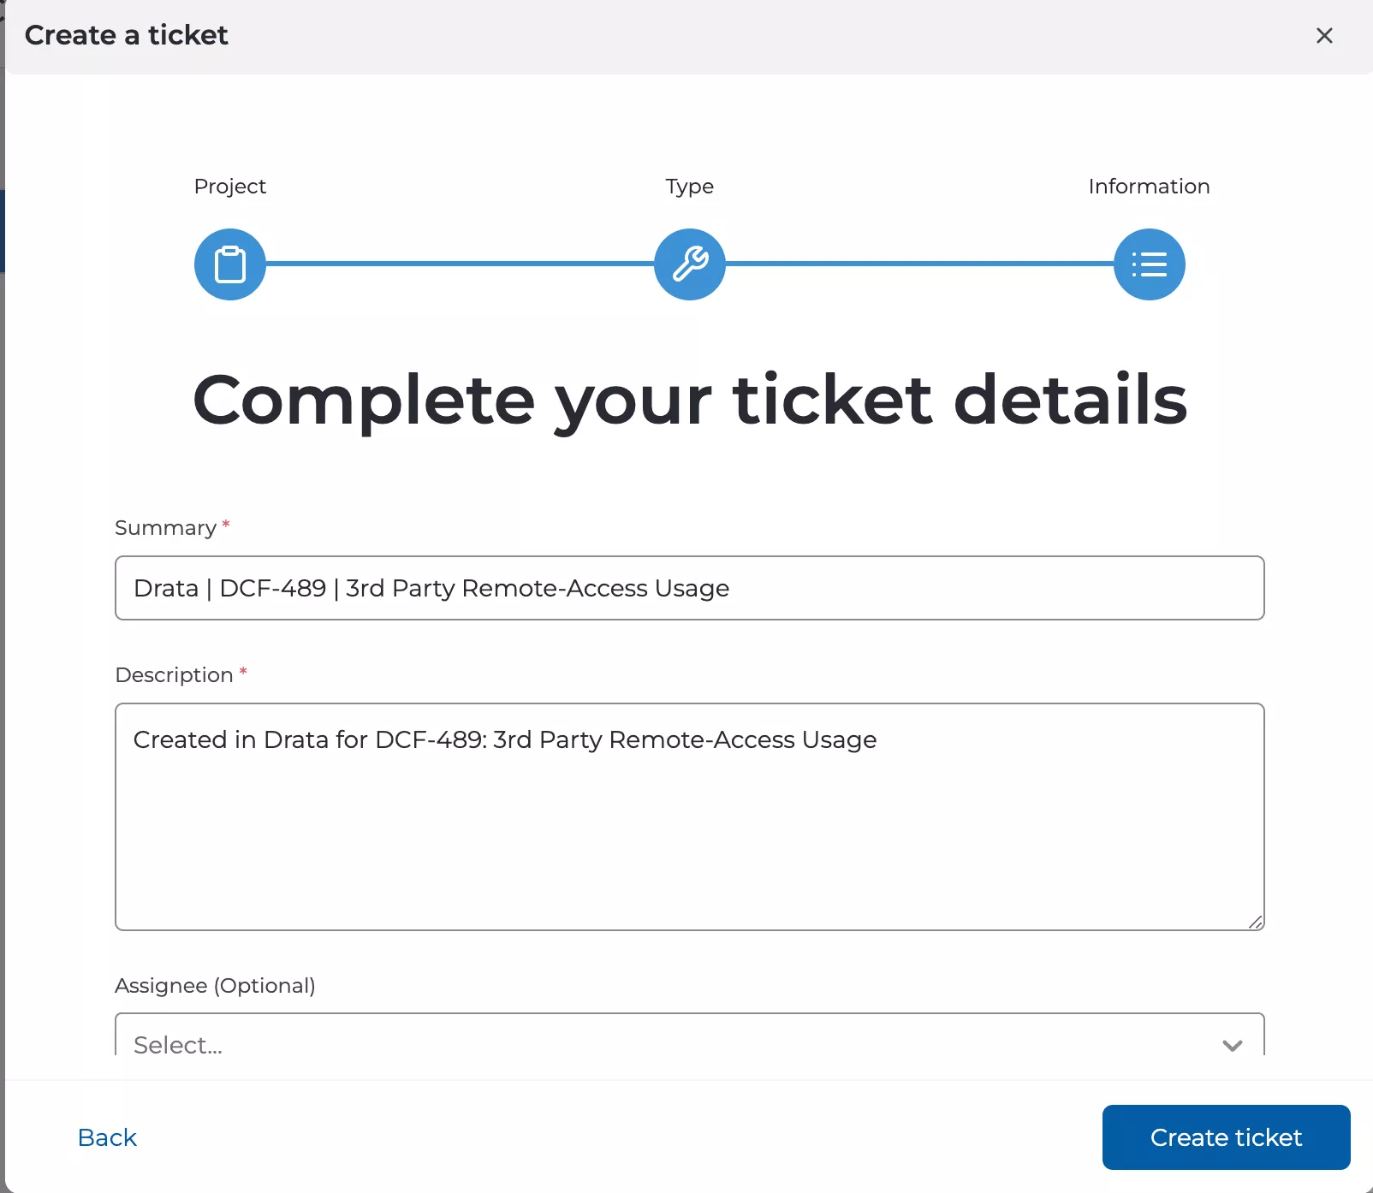Click the Complete your ticket details heading
The width and height of the screenshot is (1373, 1193).
pyautogui.click(x=690, y=400)
